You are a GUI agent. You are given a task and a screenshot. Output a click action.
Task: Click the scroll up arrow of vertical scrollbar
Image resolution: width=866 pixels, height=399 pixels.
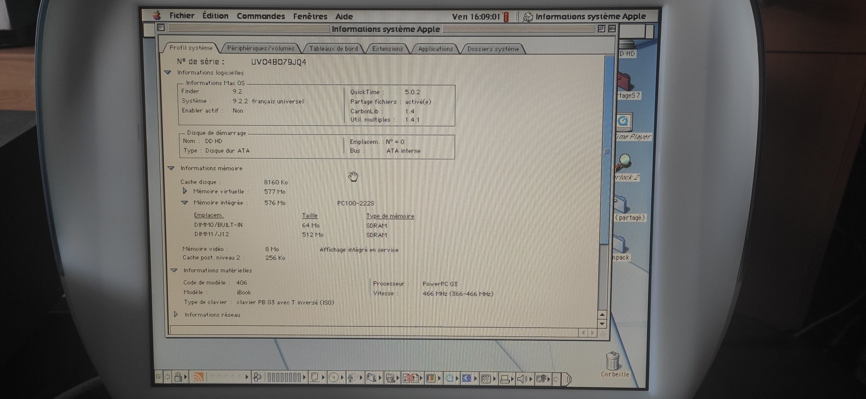point(602,315)
